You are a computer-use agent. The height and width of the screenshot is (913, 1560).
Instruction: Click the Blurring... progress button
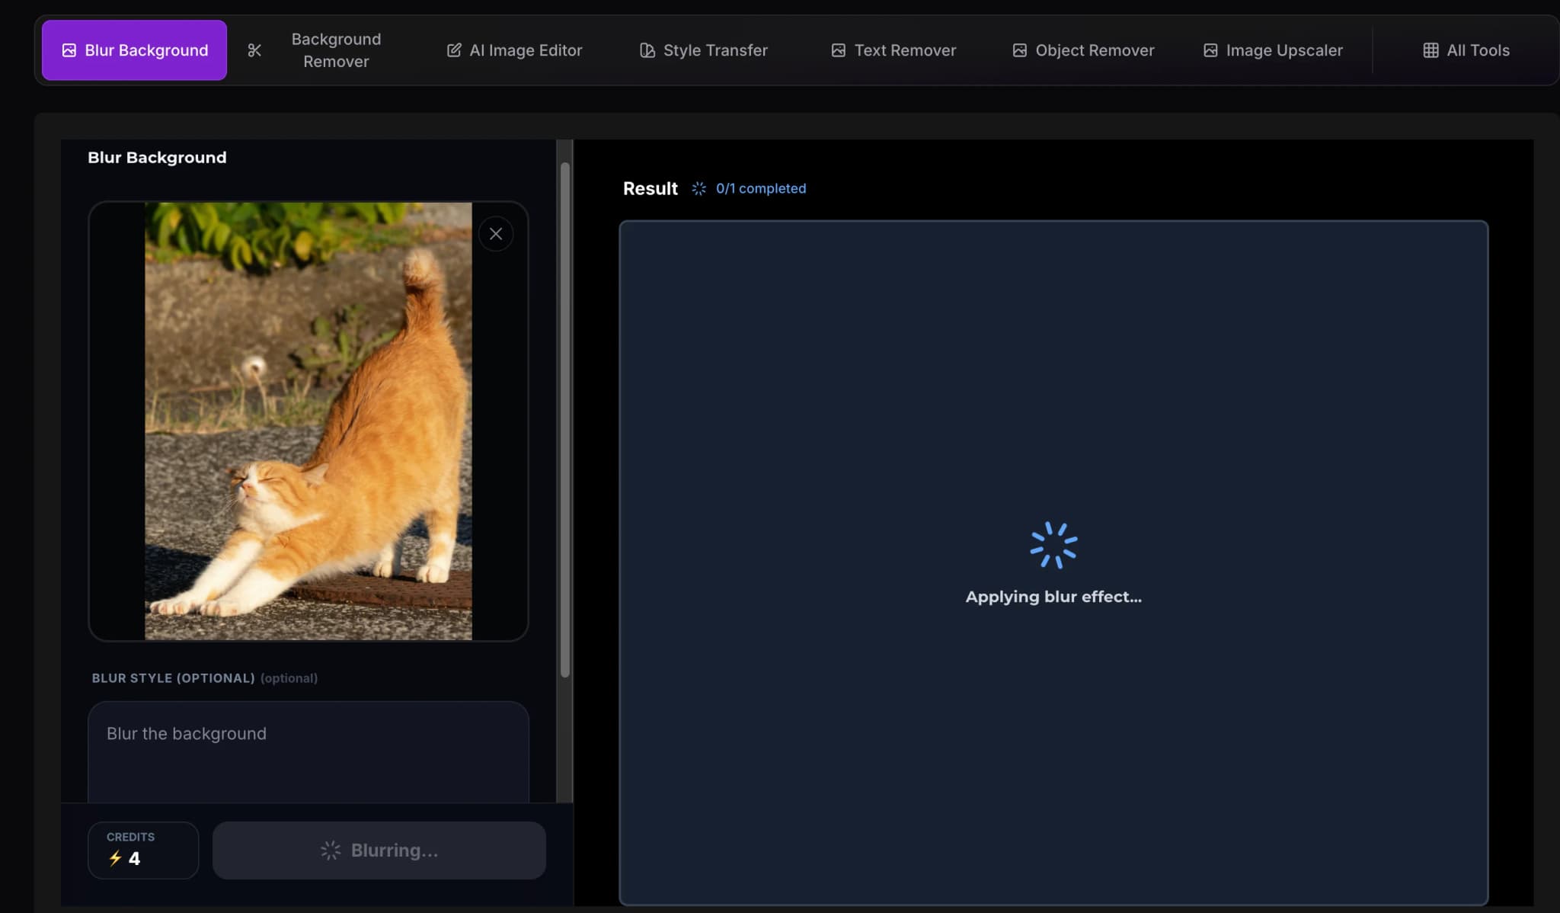(379, 850)
